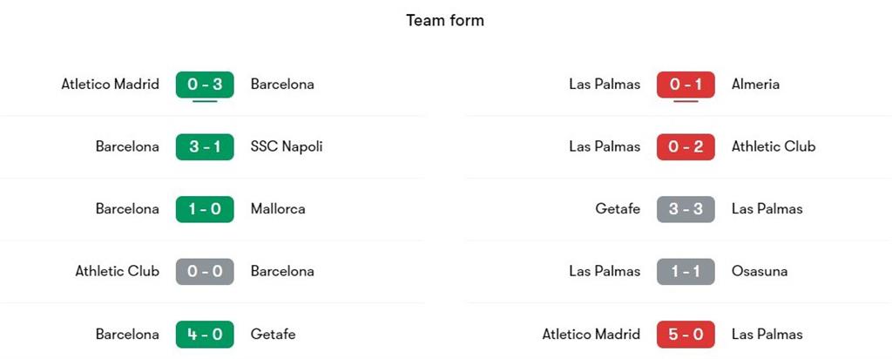Screen dimensions: 892x359
Task: Select Getafe next to the 4 - 0 score
Action: pyautogui.click(x=273, y=334)
